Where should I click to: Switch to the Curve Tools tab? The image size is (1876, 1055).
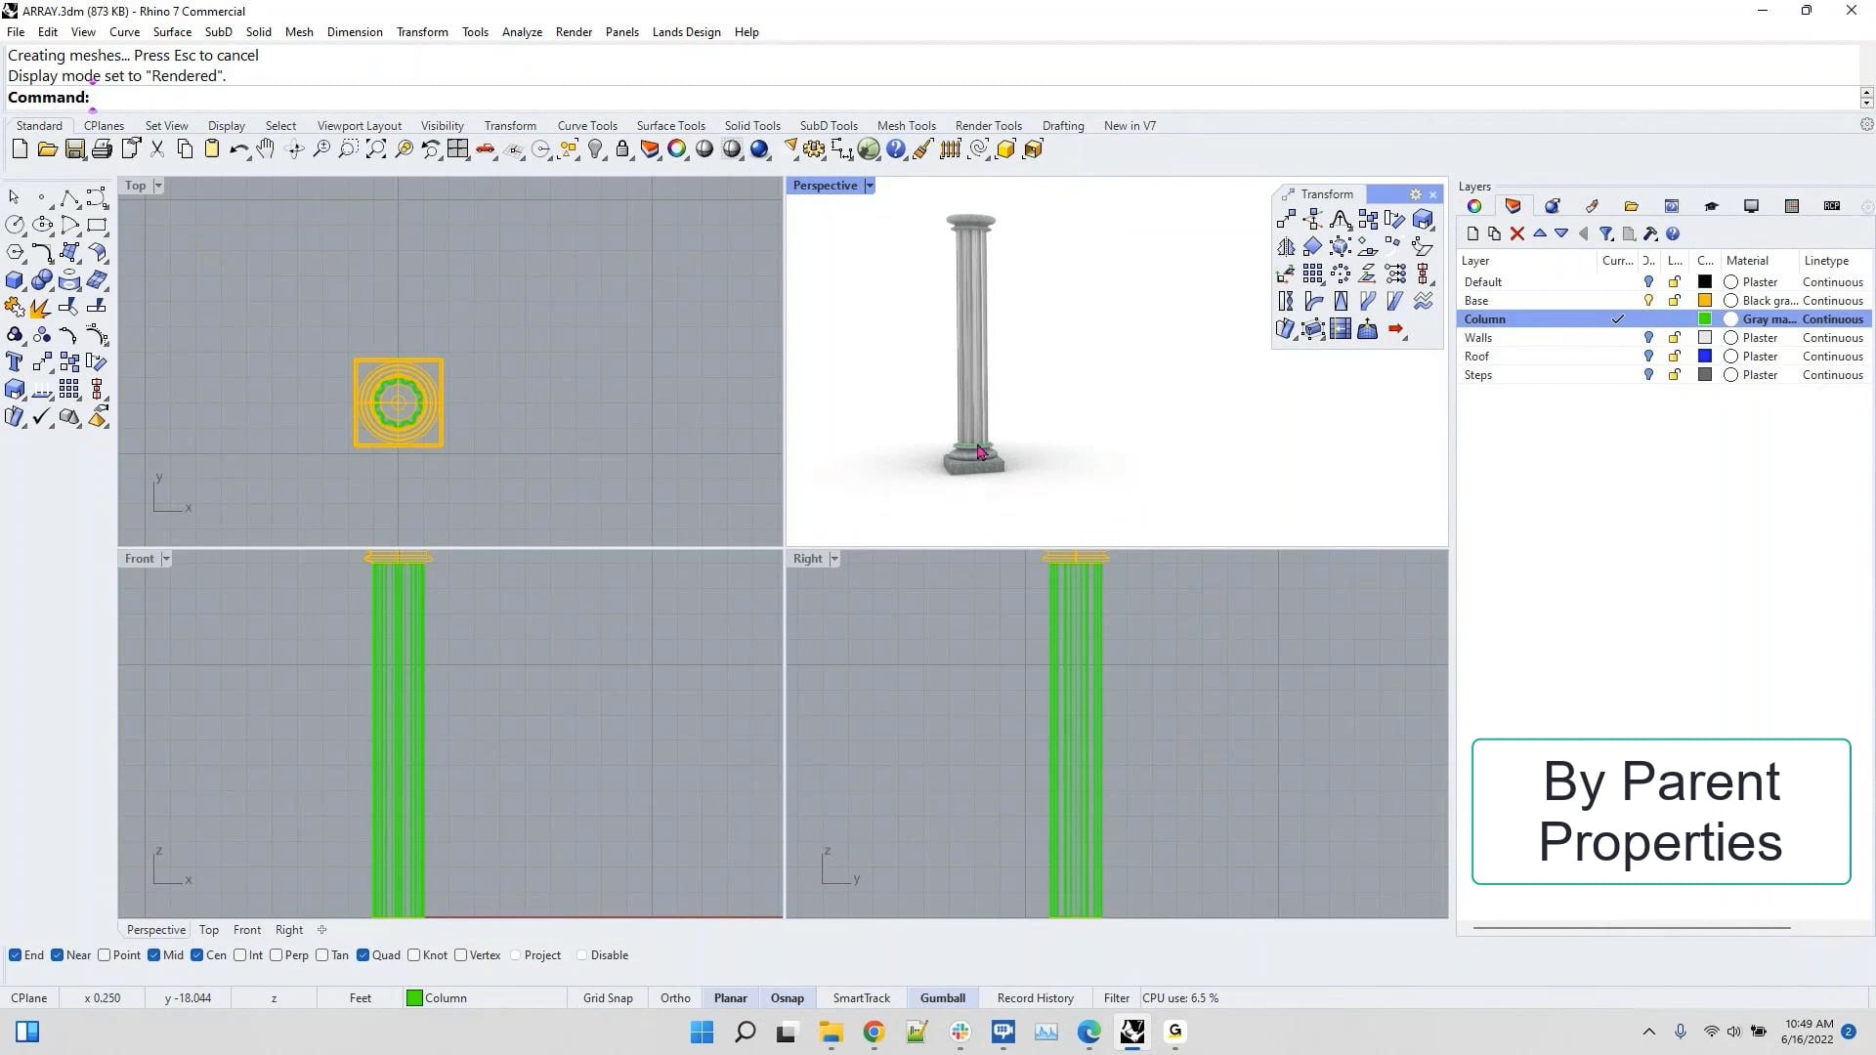(x=586, y=125)
